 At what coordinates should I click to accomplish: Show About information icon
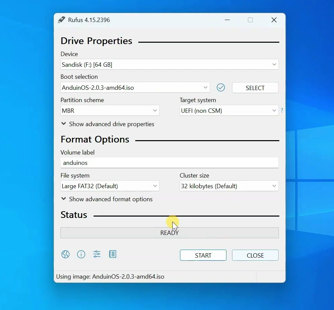[x=81, y=254]
